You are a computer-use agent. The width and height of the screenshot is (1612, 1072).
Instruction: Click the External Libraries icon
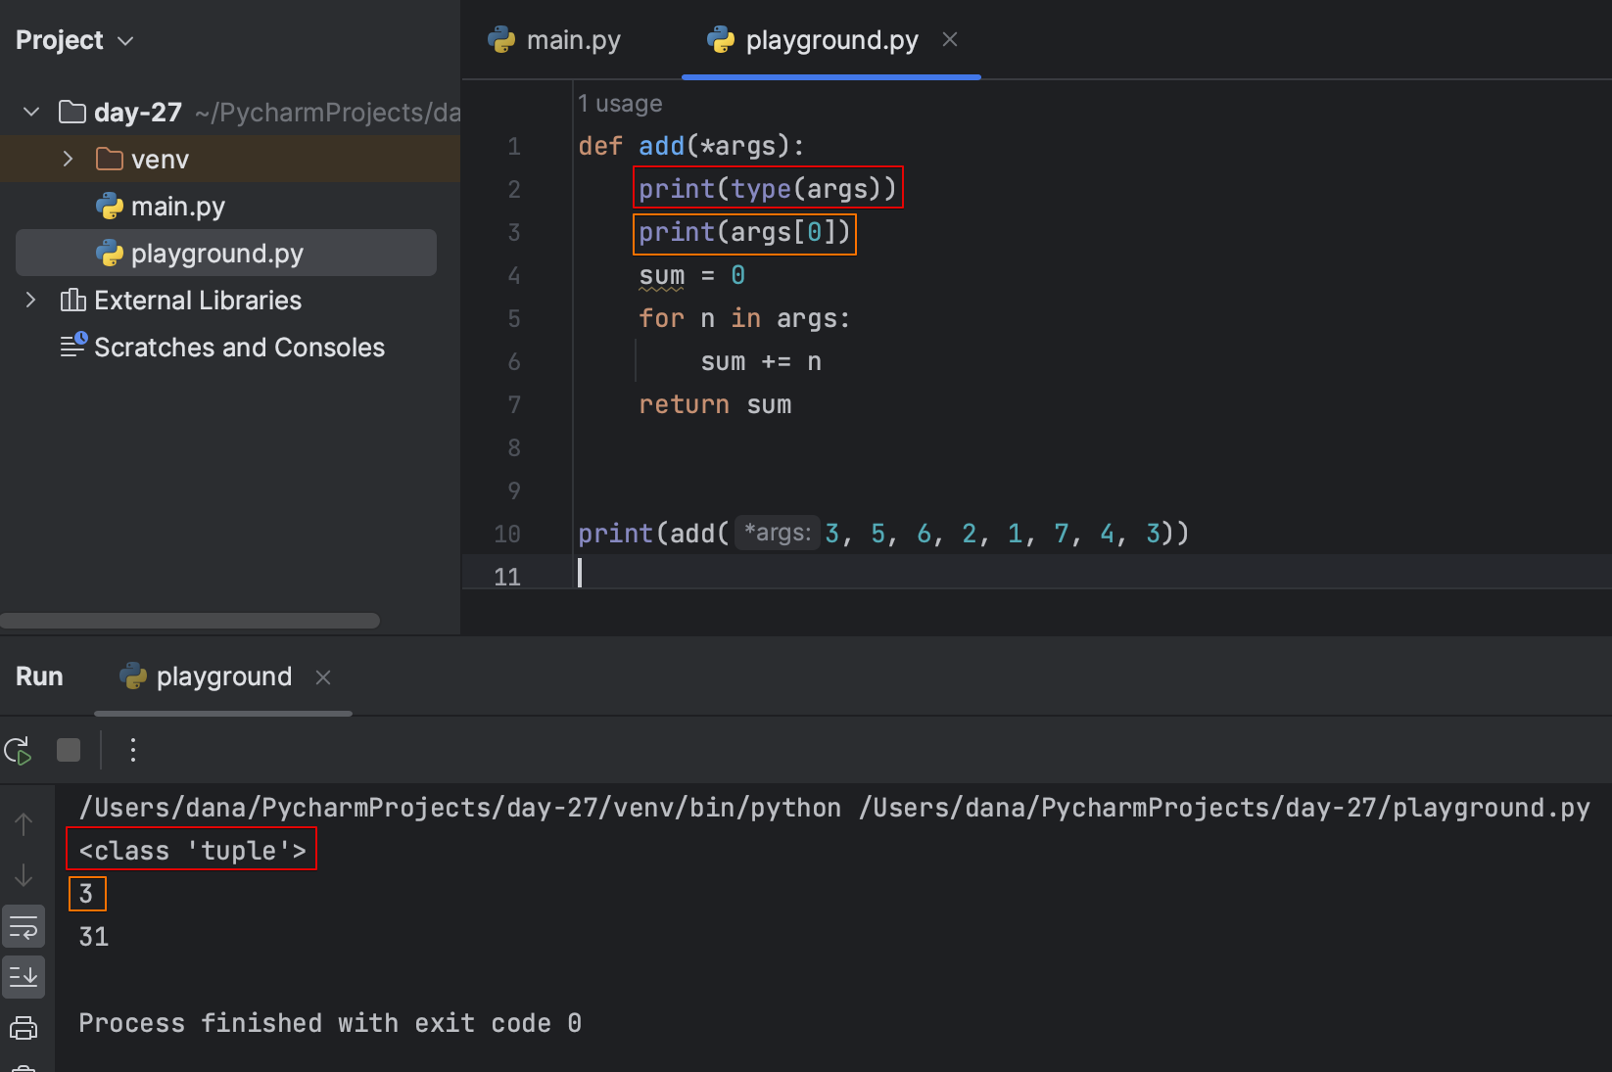[73, 300]
